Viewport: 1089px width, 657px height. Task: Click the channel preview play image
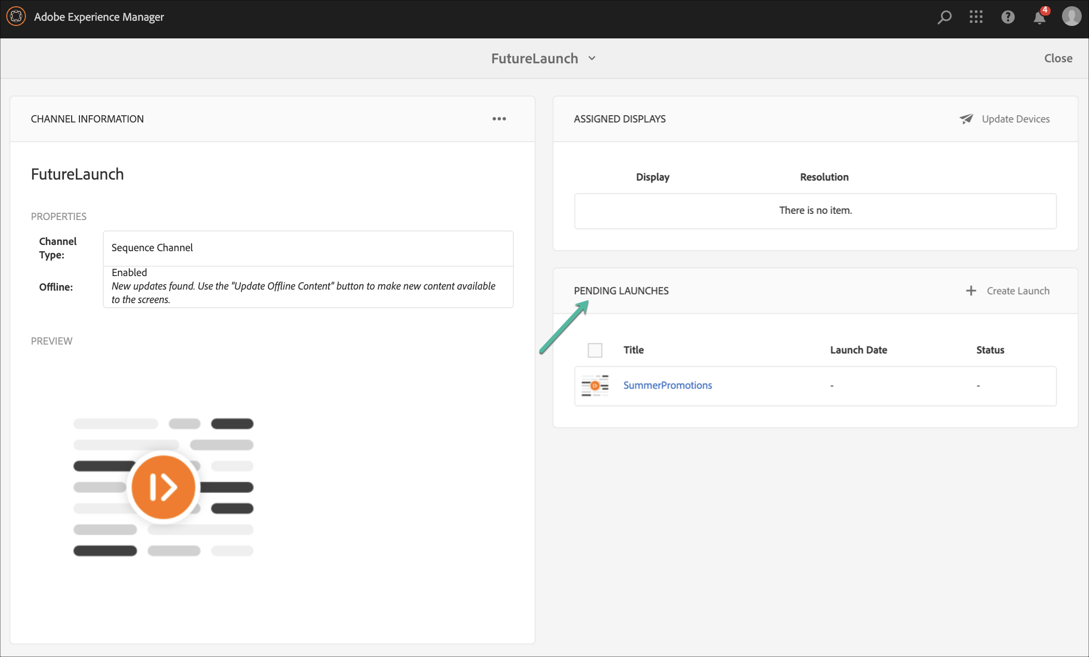[x=164, y=487]
